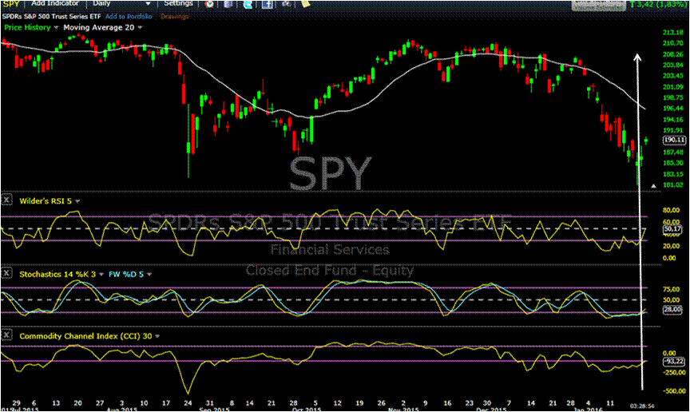Click the 181,02 price axis label

(x=673, y=185)
